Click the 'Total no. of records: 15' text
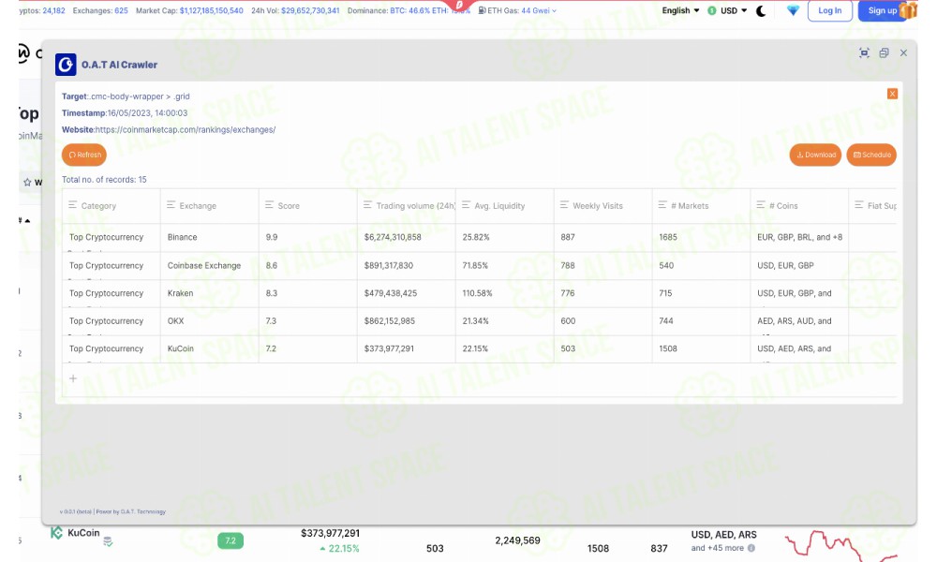This screenshot has height=562, width=937. [104, 179]
